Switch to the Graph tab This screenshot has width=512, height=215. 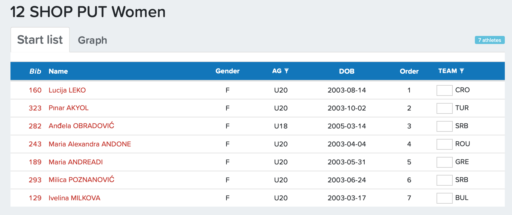92,40
